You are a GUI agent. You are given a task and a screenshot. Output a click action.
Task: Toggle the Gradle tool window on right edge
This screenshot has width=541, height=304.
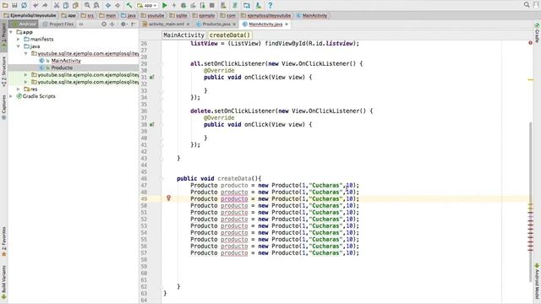tap(538, 33)
